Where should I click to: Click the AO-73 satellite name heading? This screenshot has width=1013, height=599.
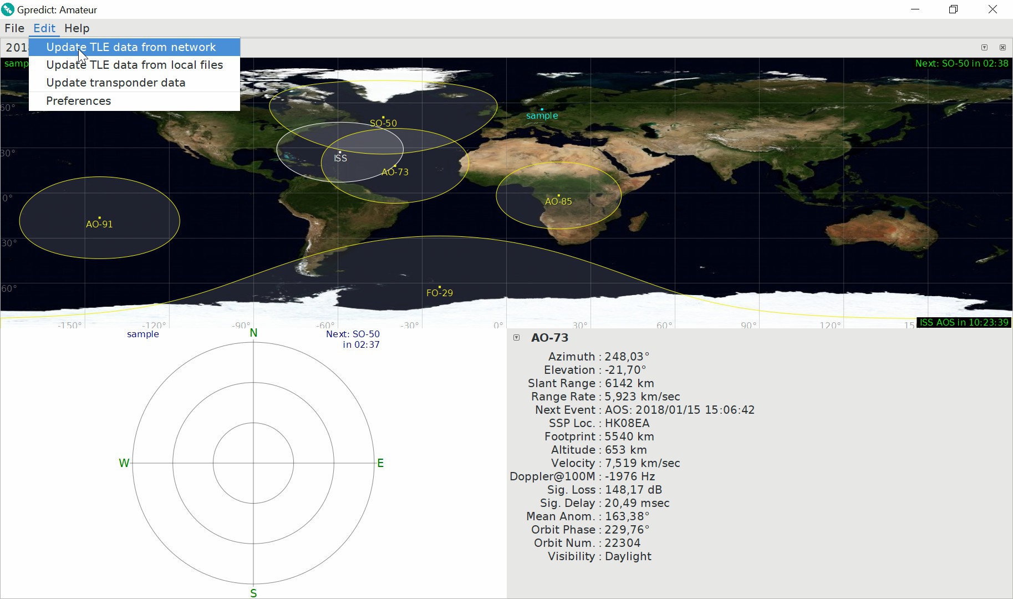click(x=549, y=338)
